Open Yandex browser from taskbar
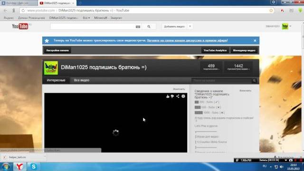The image size is (304, 171). coord(19,167)
